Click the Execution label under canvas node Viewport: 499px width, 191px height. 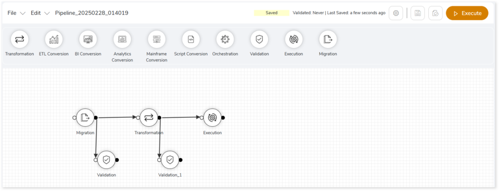tap(212, 133)
